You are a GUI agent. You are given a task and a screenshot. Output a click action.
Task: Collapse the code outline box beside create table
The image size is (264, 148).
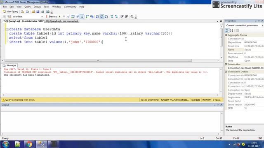[7, 29]
